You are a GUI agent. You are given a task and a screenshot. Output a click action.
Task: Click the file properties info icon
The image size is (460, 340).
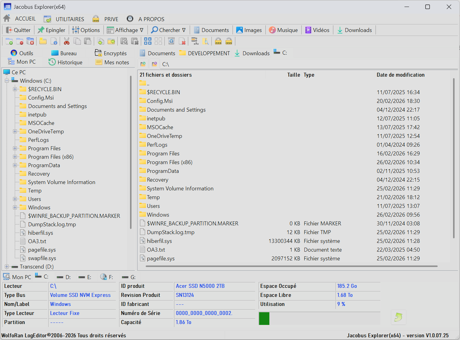(54, 41)
